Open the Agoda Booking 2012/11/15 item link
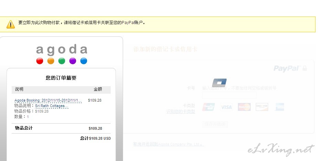Image resolution: width=318 pixels, height=161 pixels. pyautogui.click(x=48, y=100)
